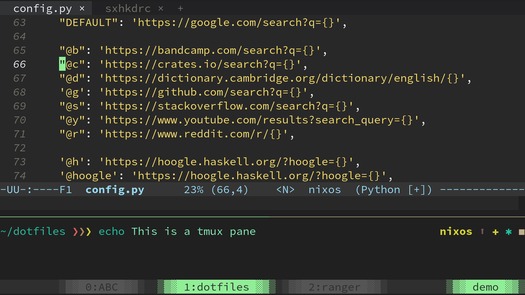Click the "@s" key
The width and height of the screenshot is (525, 295).
tap(72, 106)
